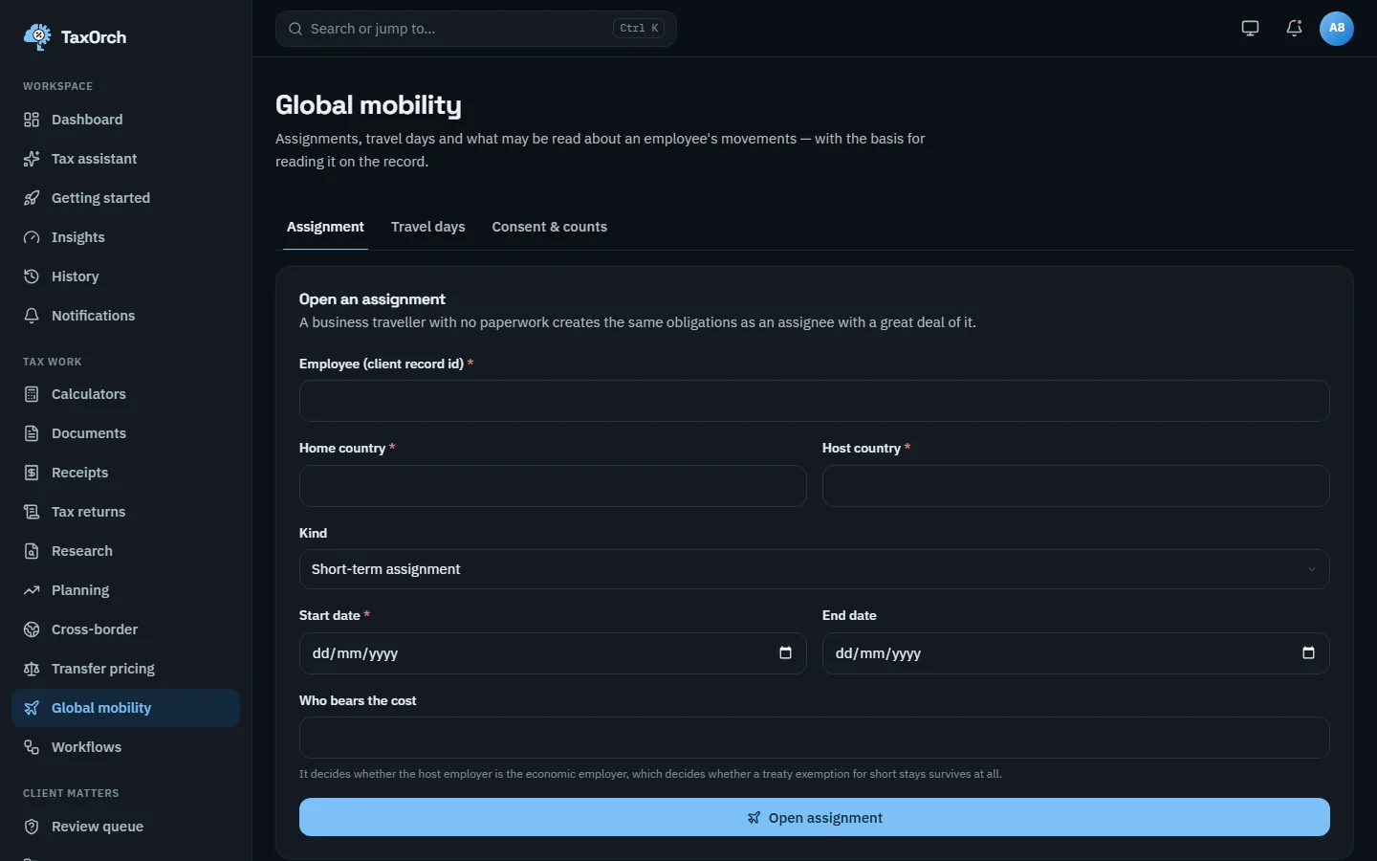Click the Who bears the cost field
The height and width of the screenshot is (861, 1377).
(x=814, y=738)
